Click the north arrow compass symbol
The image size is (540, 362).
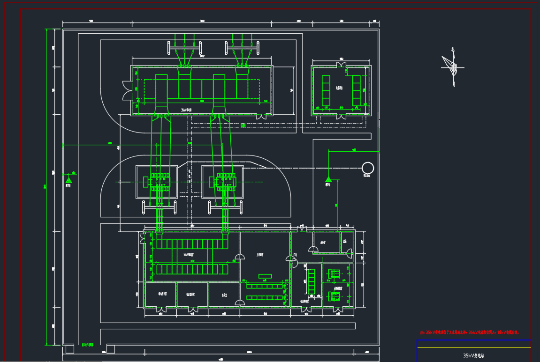(452, 67)
